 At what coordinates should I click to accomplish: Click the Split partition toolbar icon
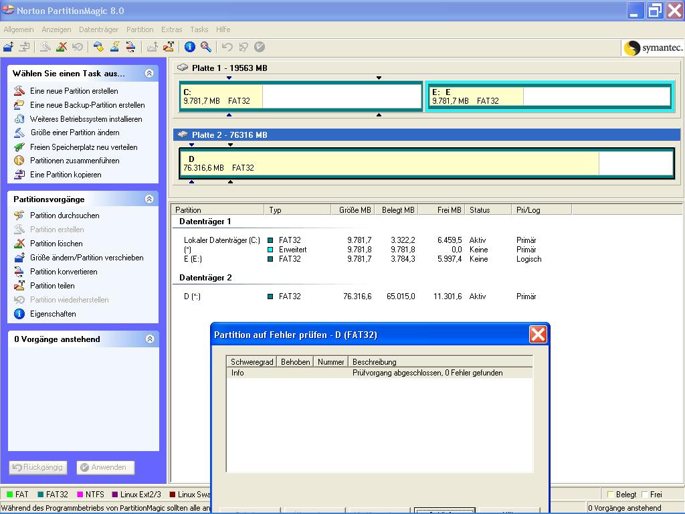pyautogui.click(x=169, y=47)
